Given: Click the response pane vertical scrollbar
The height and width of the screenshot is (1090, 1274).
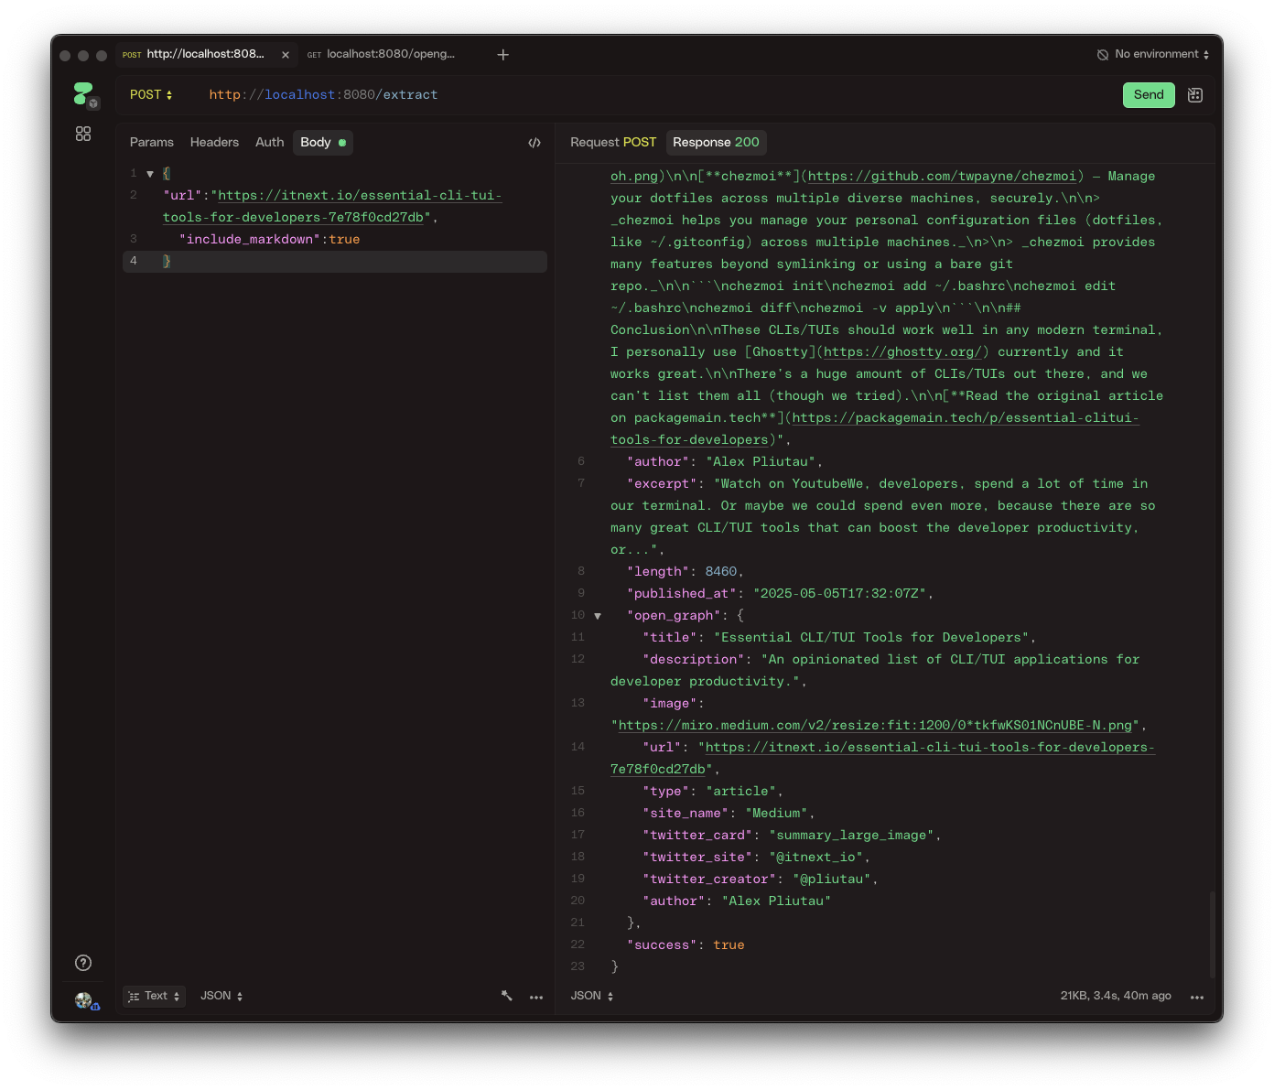Looking at the screenshot, I should pyautogui.click(x=1213, y=934).
